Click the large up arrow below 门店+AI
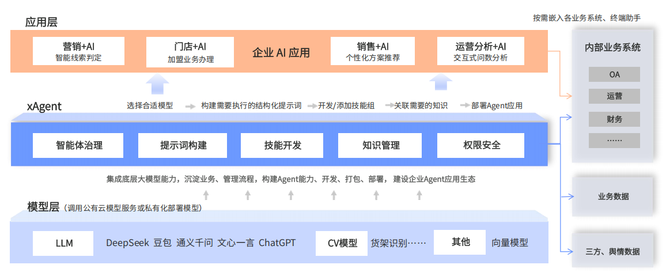This screenshot has height=276, width=666. tap(157, 84)
